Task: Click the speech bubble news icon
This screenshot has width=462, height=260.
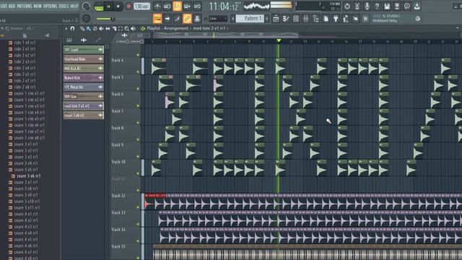Action: click(x=407, y=6)
